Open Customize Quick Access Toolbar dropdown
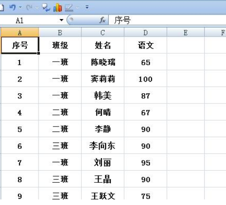 click(x=87, y=7)
